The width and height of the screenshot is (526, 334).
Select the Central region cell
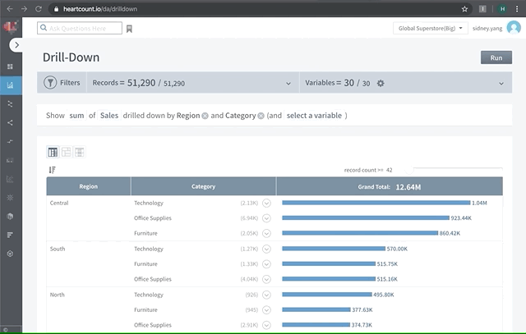pos(59,203)
